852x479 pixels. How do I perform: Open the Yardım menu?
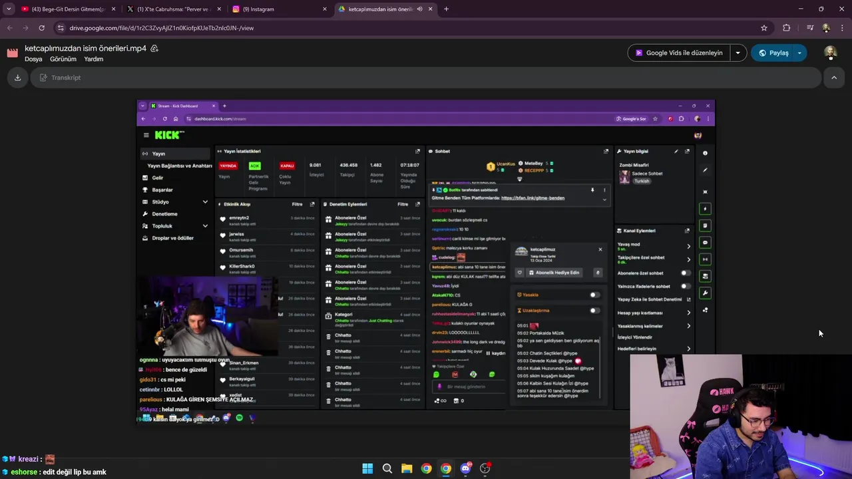click(x=94, y=59)
